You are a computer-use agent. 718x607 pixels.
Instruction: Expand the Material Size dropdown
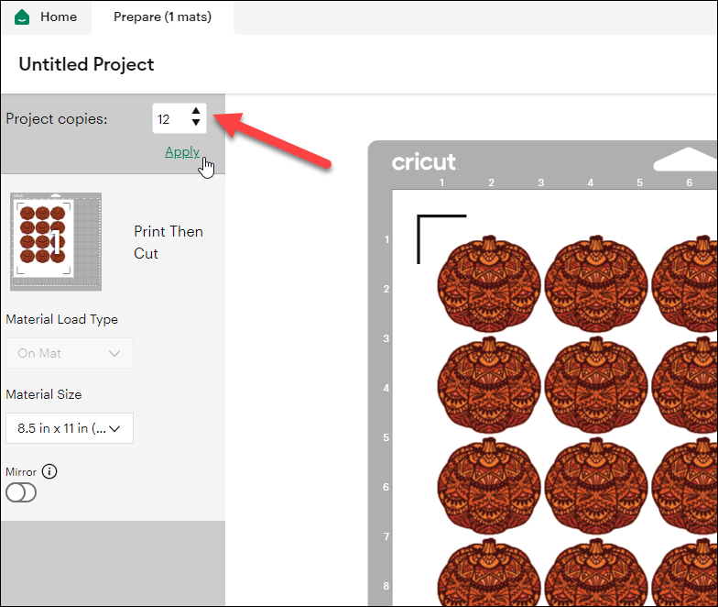coord(70,428)
